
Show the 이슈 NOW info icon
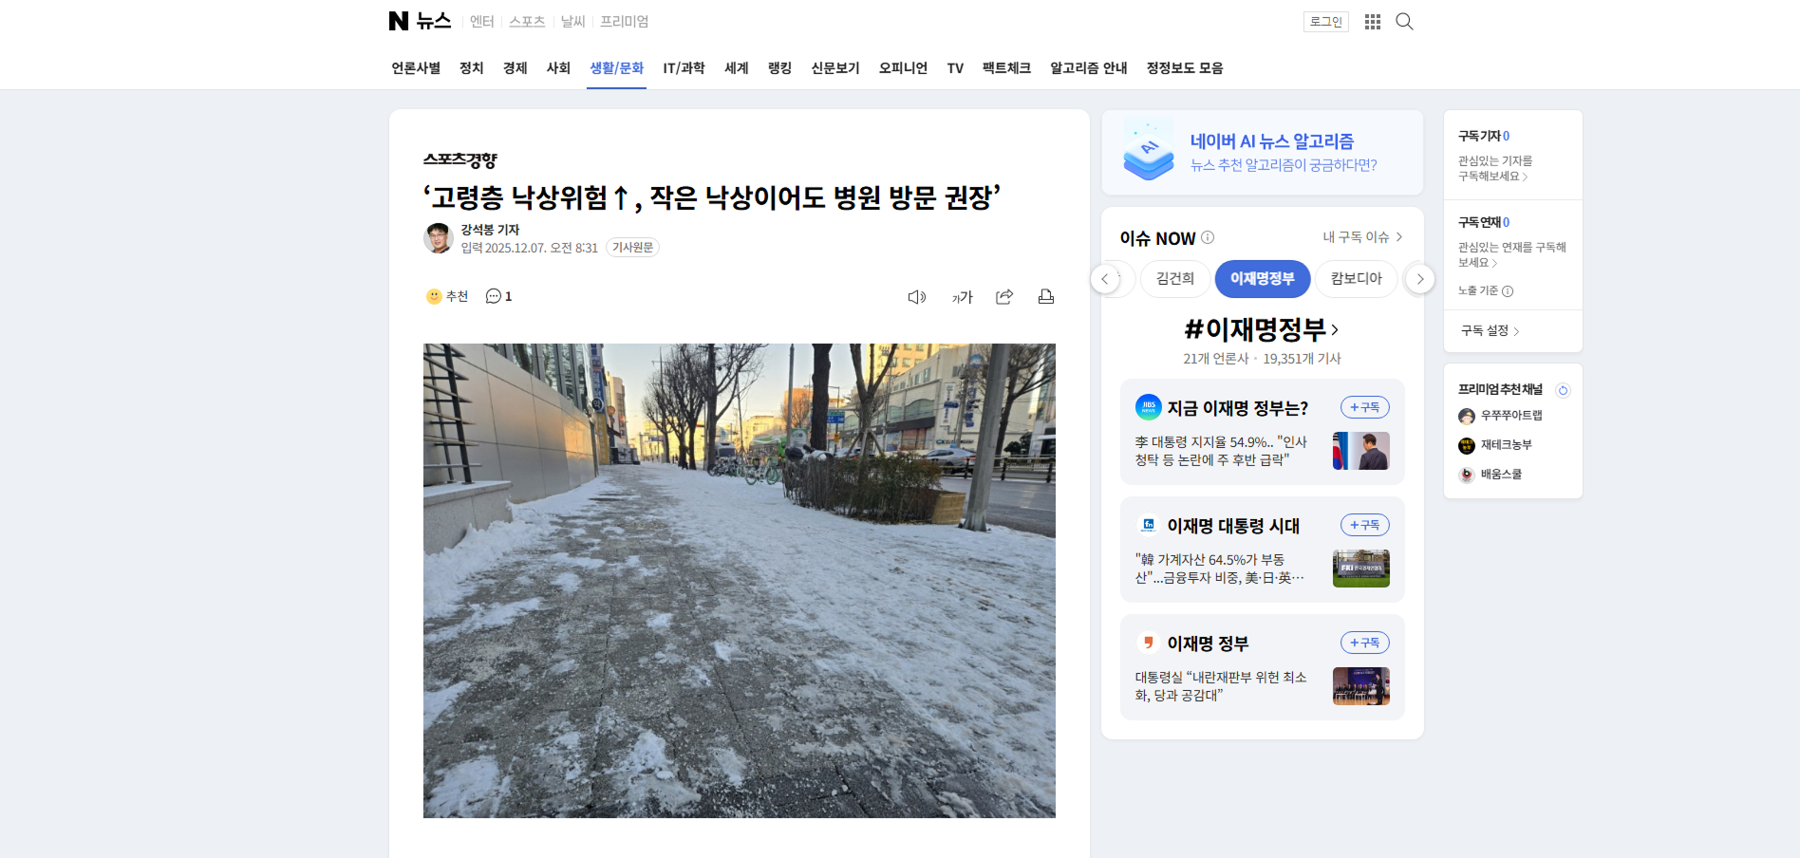coord(1208,237)
